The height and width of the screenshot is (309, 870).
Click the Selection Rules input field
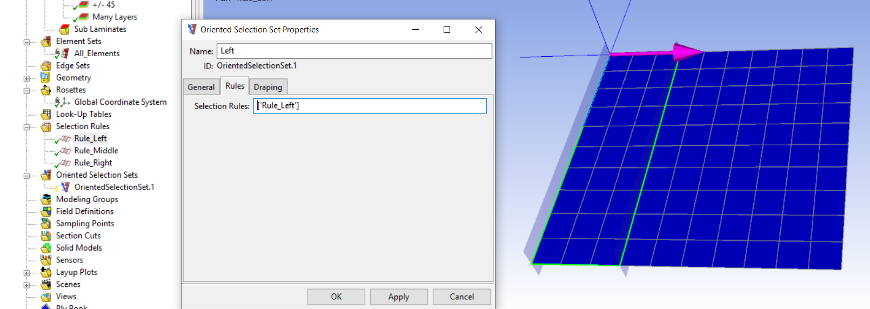370,105
